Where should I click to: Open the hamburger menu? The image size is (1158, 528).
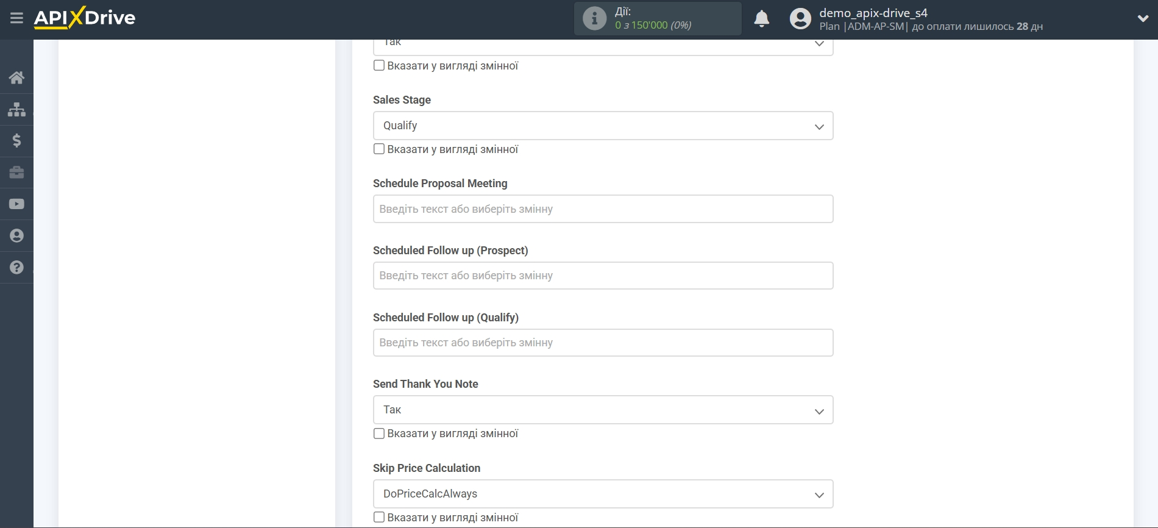[x=16, y=18]
